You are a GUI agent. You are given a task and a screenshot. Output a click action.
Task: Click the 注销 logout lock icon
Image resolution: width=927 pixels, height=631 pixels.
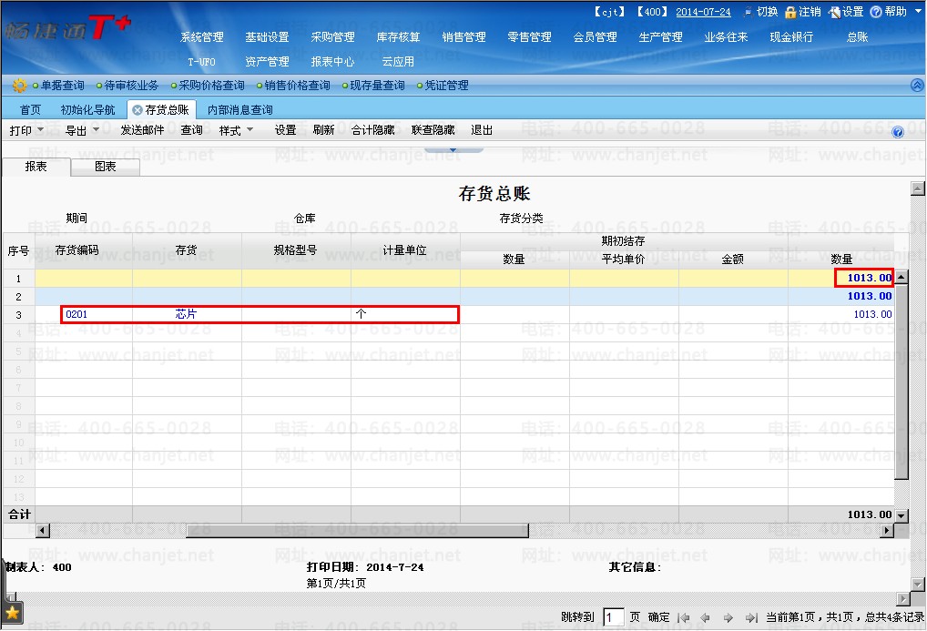coord(790,12)
